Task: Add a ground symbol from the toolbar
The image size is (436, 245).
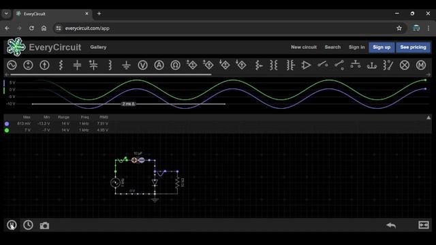Action: pyautogui.click(x=126, y=65)
